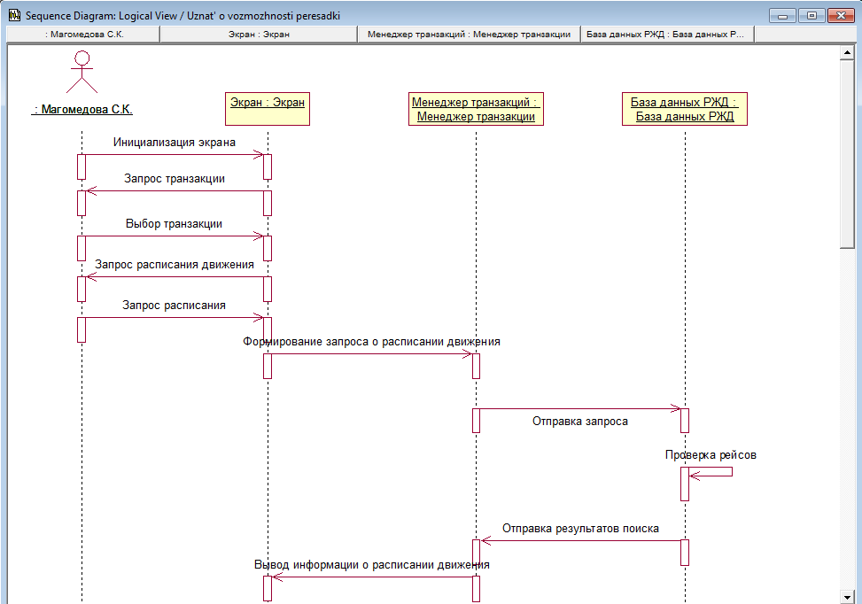Select the 'Экран : Экран' object box
This screenshot has width=862, height=604.
coord(268,109)
